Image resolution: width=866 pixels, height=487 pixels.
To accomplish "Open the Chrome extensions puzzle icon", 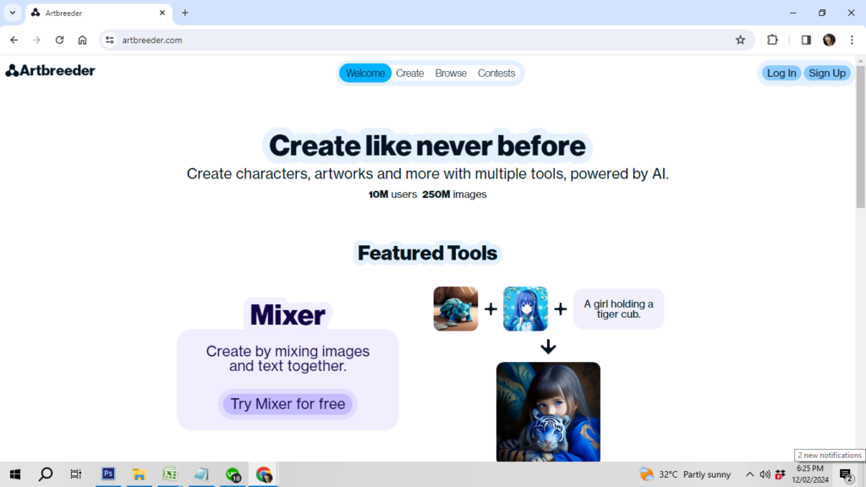I will (772, 40).
